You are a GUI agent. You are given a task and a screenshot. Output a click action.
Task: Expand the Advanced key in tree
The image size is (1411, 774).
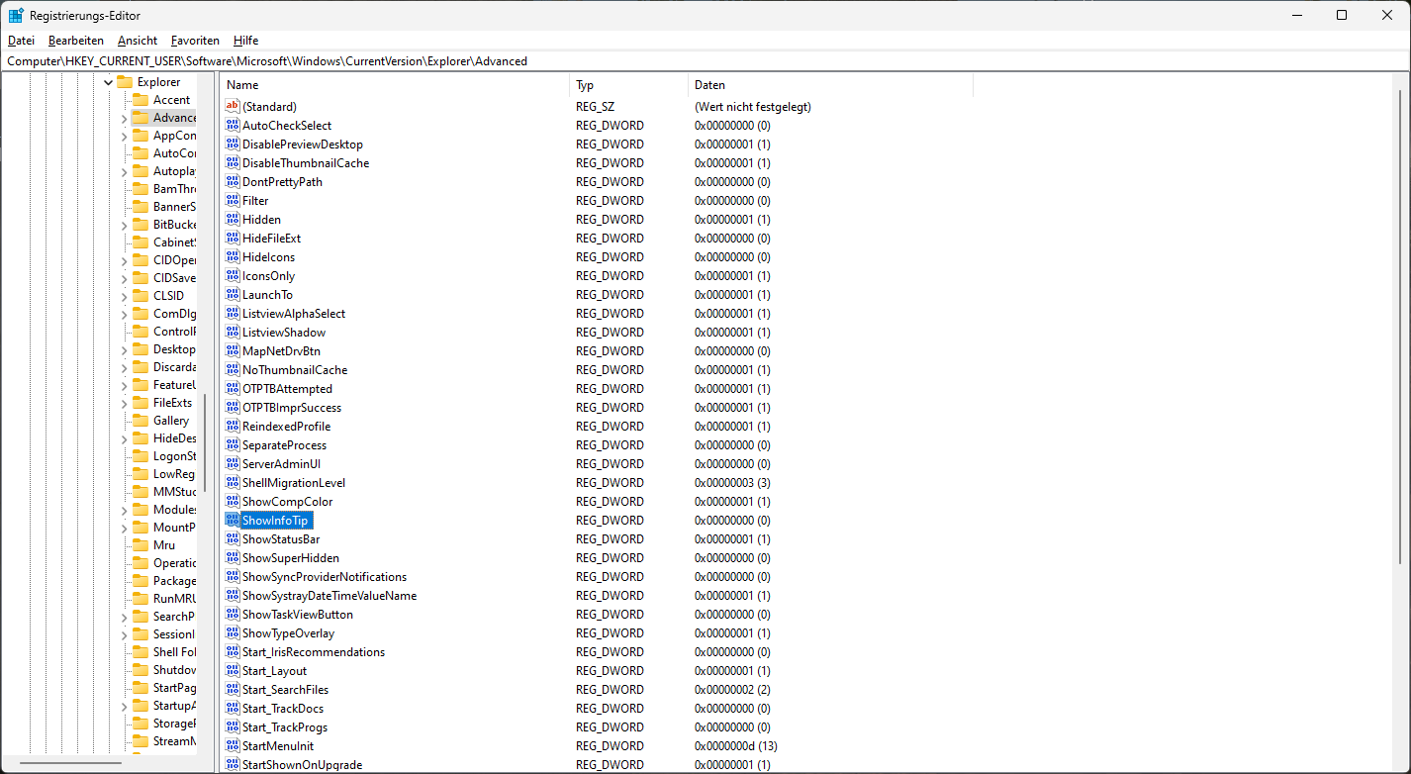pyautogui.click(x=124, y=118)
